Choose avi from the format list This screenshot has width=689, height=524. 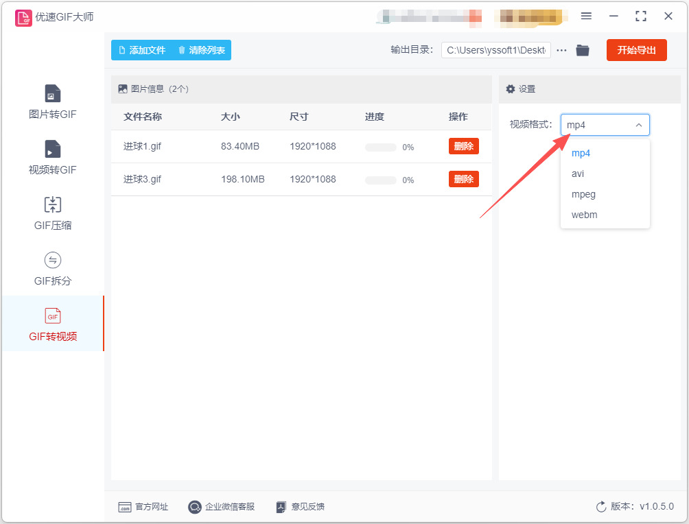point(605,174)
